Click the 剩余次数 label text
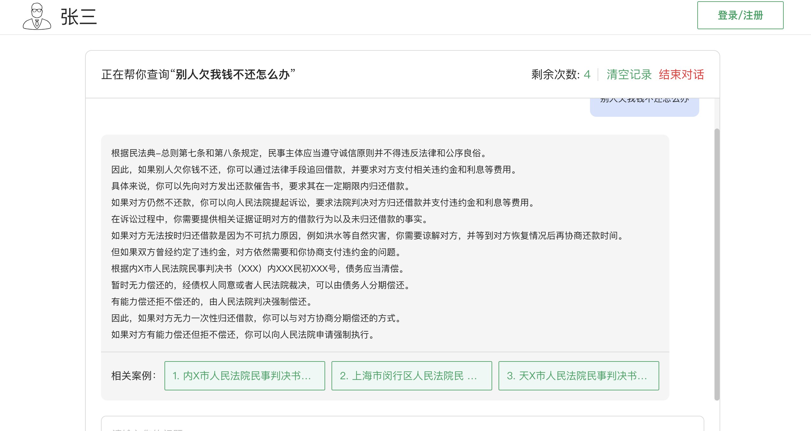This screenshot has width=811, height=431. coord(555,75)
